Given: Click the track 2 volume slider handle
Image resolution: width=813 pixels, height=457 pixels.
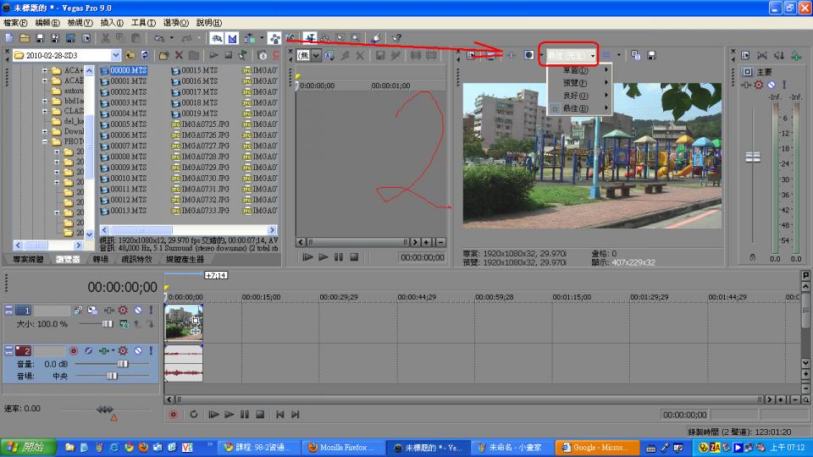Looking at the screenshot, I should (122, 363).
